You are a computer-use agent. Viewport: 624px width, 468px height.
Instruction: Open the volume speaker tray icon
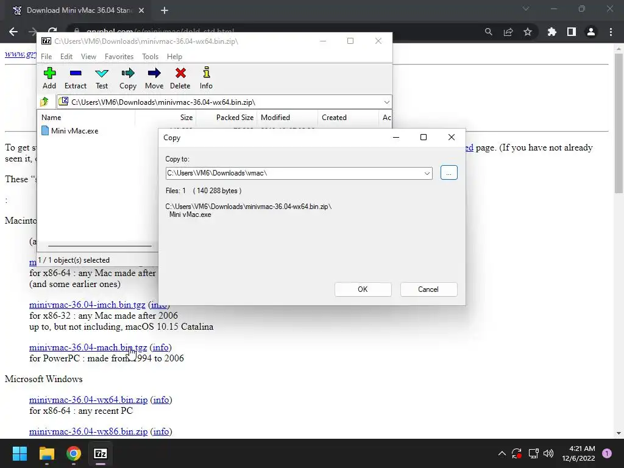548,453
